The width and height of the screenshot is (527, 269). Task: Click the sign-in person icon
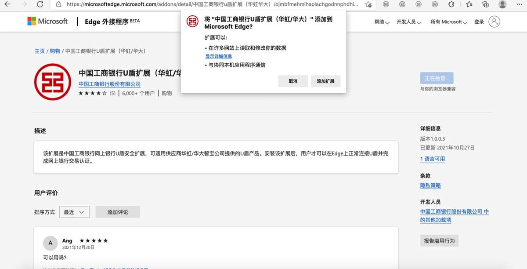click(494, 22)
